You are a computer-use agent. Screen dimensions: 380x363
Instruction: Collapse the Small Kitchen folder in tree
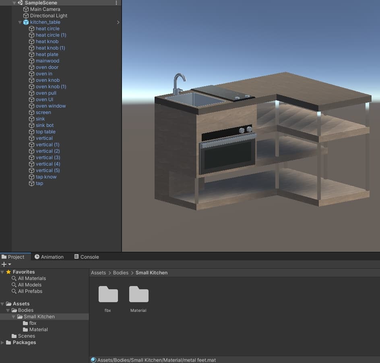click(x=14, y=317)
